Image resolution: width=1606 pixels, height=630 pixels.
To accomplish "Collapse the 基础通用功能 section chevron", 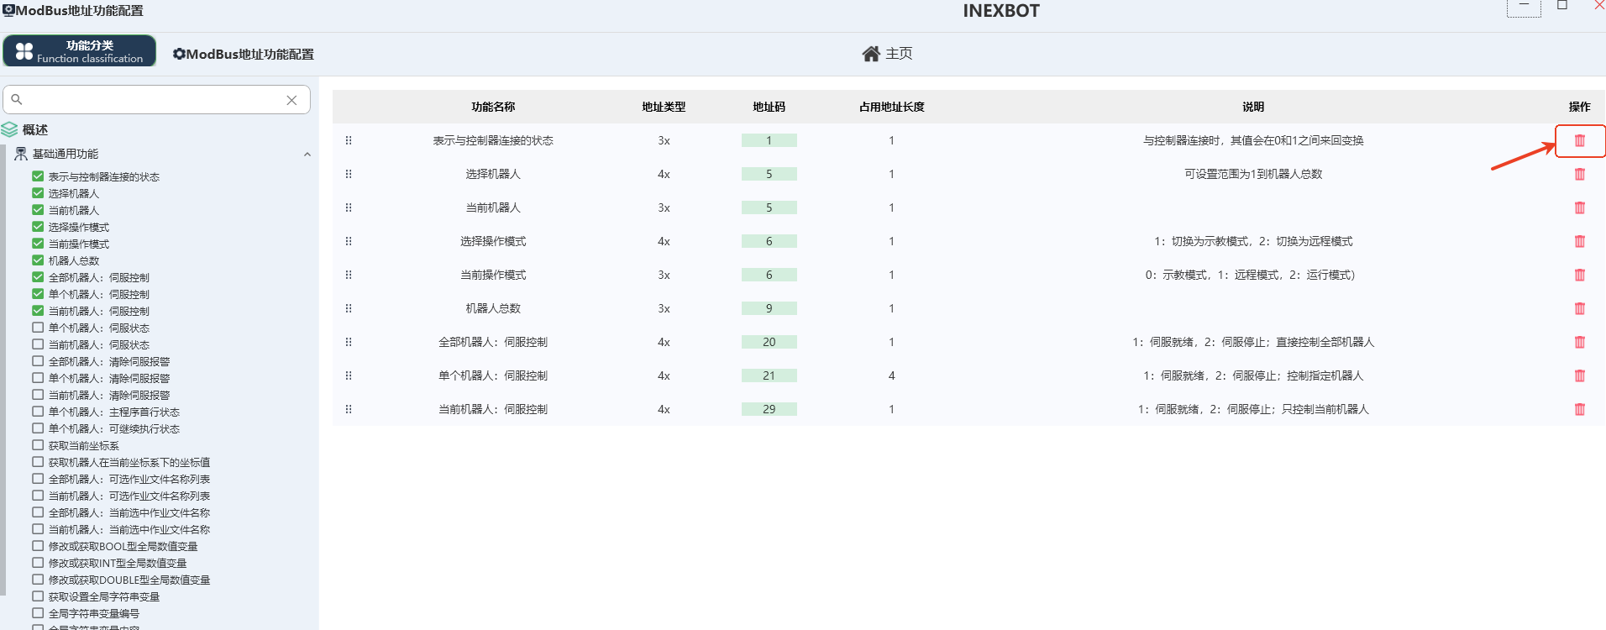I will (307, 155).
